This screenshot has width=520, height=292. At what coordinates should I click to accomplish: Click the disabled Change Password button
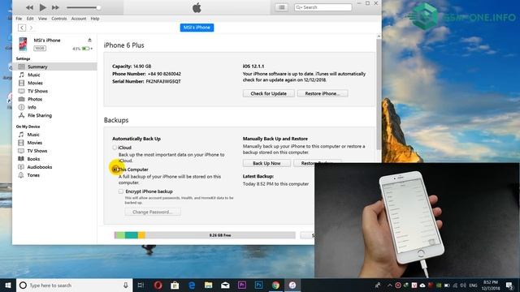click(153, 212)
